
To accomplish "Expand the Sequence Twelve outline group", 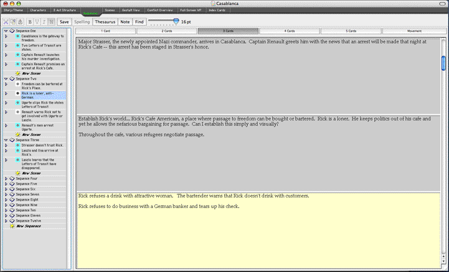I will click(x=6, y=220).
